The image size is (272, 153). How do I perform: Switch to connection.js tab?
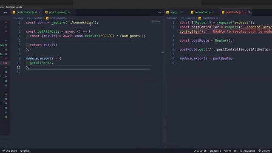[x=203, y=12]
